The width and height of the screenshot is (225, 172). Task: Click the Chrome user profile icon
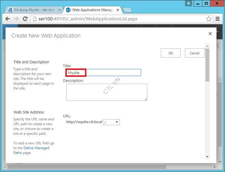pos(189,3)
